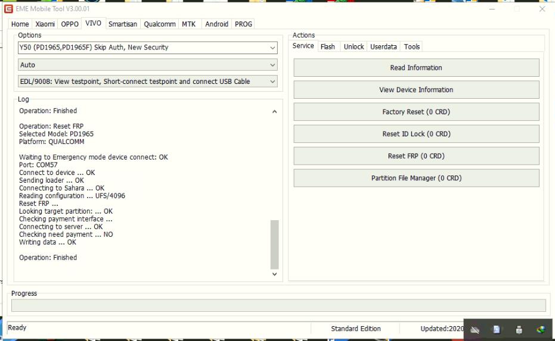Switch to the Flash actions tab

coord(328,46)
